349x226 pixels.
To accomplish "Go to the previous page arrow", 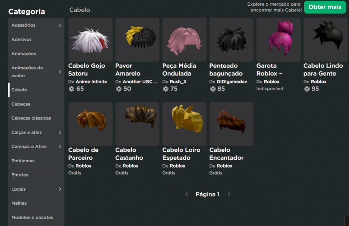I will (187, 194).
